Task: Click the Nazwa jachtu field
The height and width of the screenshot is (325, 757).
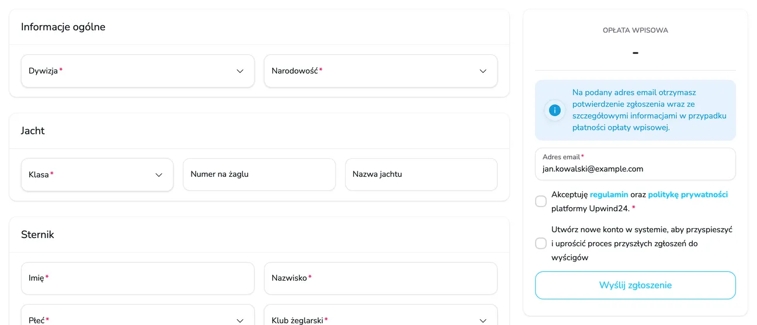Action: (x=421, y=174)
